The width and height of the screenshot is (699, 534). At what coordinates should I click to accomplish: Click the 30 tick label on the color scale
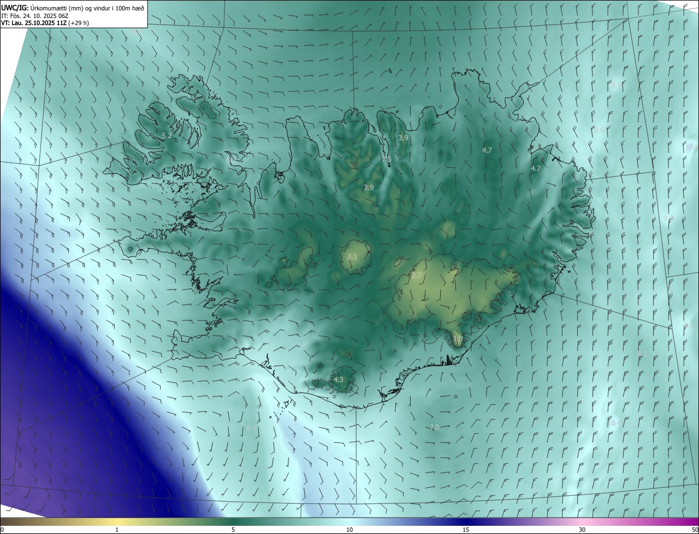point(582,530)
